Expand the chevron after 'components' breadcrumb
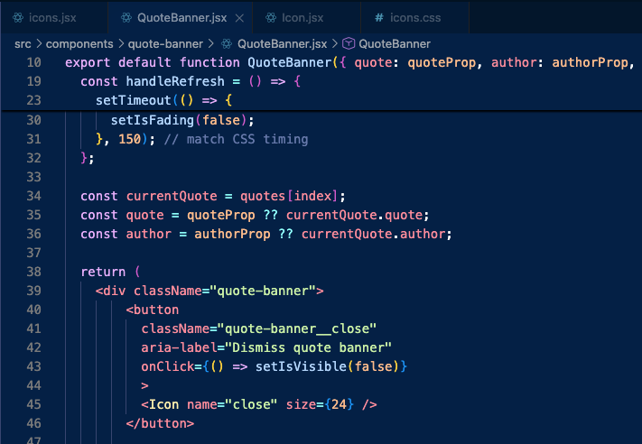642x444 pixels. click(121, 43)
